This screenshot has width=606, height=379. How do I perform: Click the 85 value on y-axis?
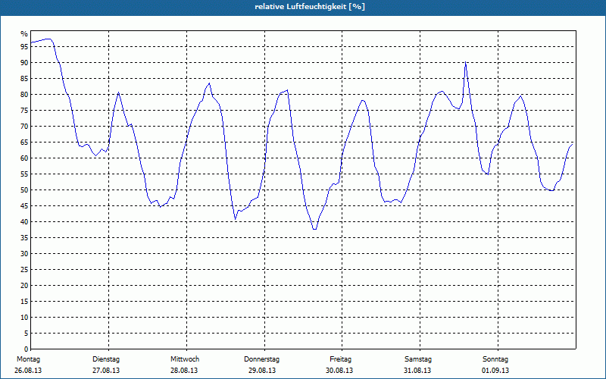click(x=24, y=79)
